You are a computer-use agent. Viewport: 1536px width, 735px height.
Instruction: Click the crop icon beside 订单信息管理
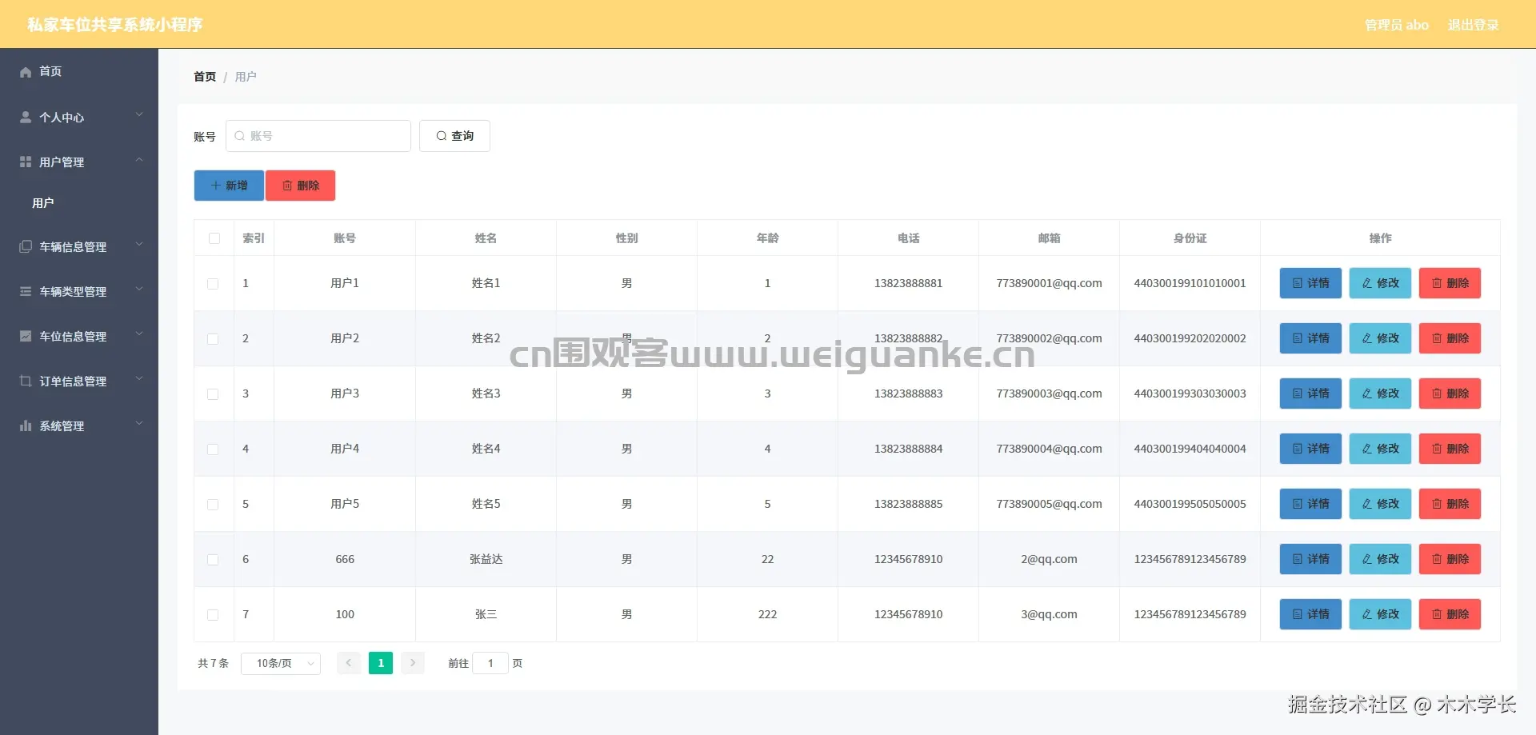(x=26, y=381)
